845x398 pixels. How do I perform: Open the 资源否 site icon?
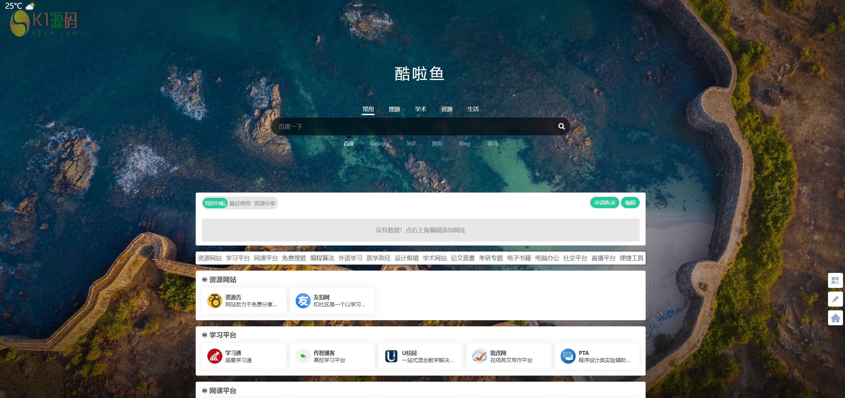click(x=214, y=301)
